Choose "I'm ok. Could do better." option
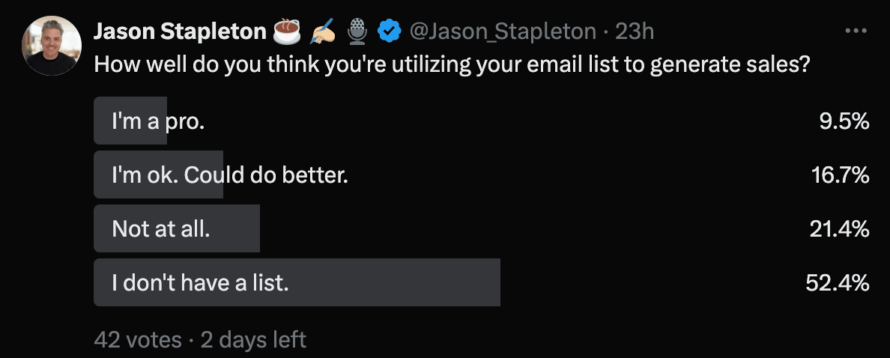Image resolution: width=890 pixels, height=358 pixels. pos(481,175)
